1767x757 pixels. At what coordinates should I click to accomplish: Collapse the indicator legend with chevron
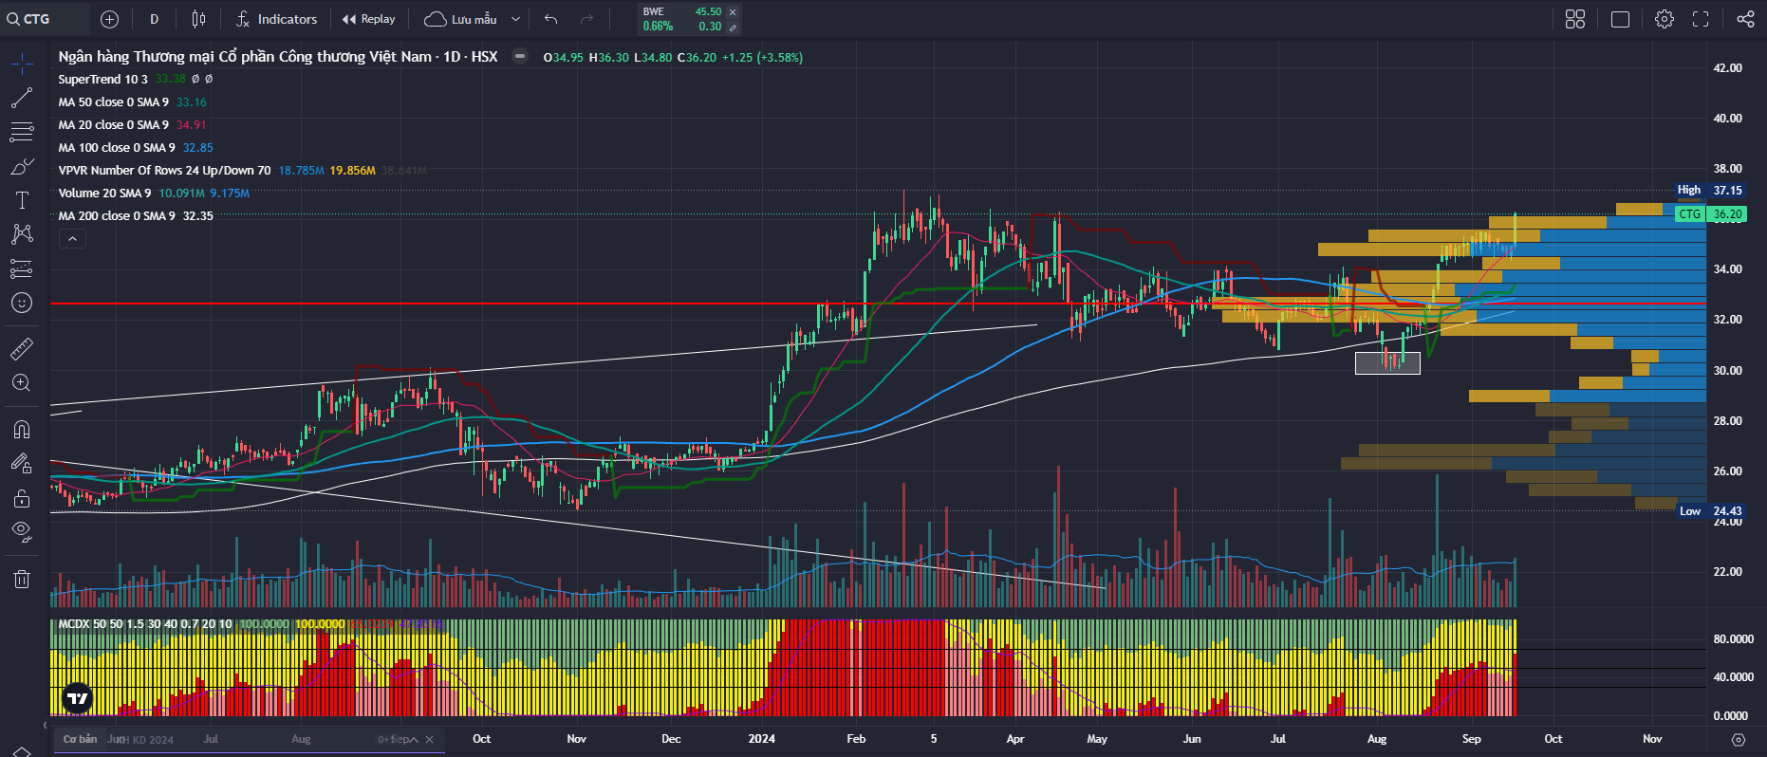click(x=72, y=239)
